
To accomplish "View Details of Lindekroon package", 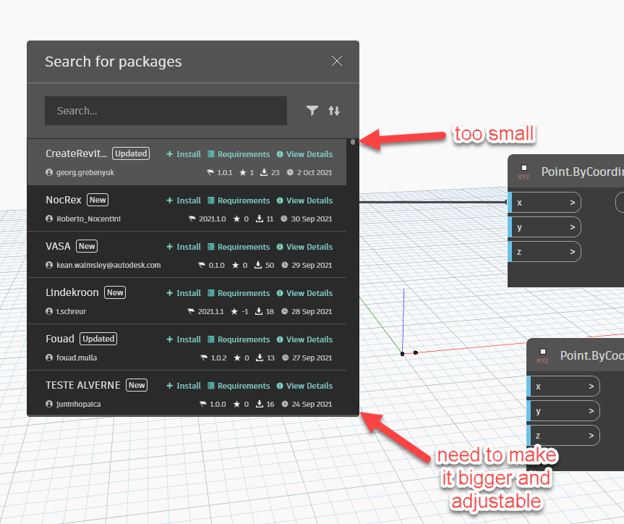I will pos(304,293).
